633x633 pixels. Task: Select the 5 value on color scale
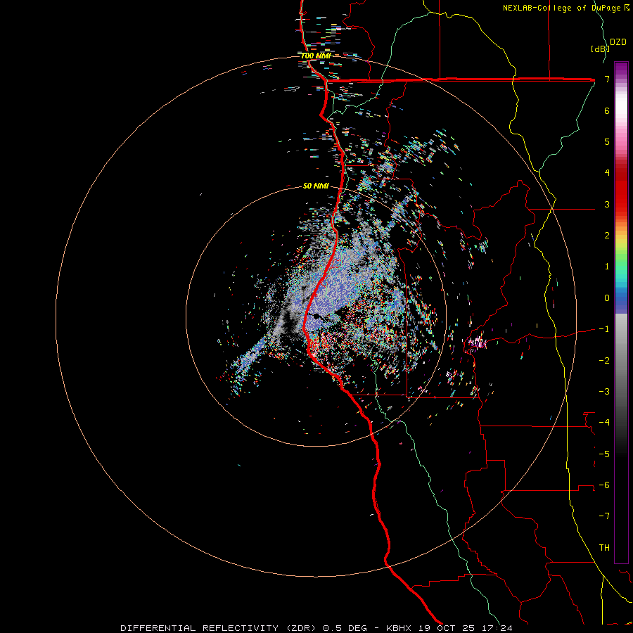pyautogui.click(x=607, y=141)
